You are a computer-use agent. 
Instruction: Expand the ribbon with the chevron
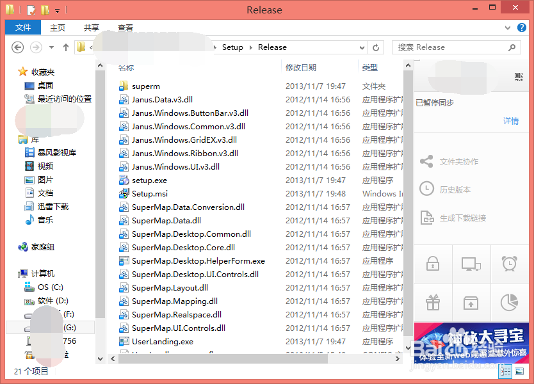508,28
